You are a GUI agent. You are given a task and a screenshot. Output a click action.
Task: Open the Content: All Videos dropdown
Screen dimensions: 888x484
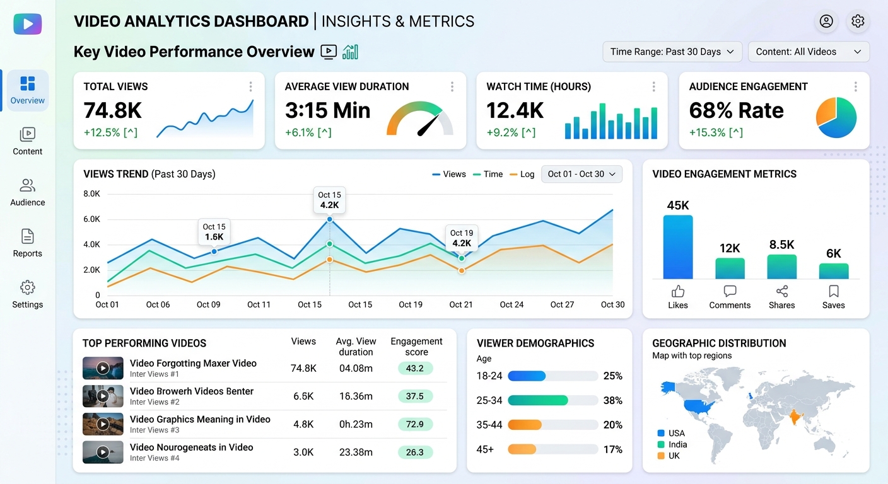(808, 52)
